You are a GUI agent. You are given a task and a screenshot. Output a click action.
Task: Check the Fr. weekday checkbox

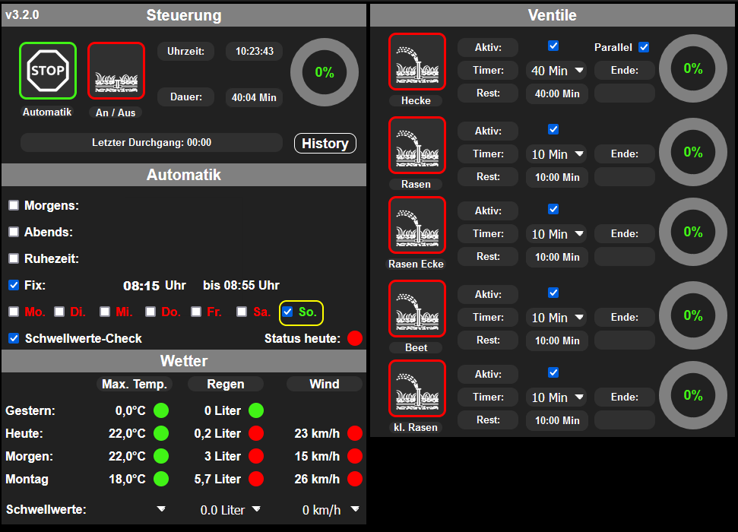pyautogui.click(x=196, y=312)
